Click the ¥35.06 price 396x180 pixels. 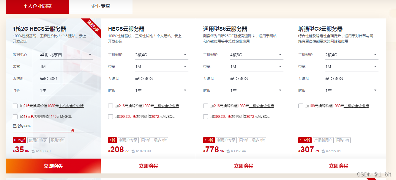tap(21, 150)
